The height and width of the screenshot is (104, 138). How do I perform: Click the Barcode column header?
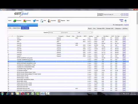(x=79, y=36)
